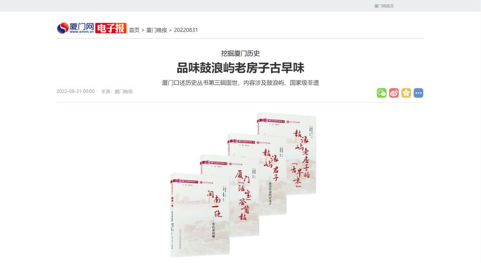Click the kicker text 挖掘厦门历史

click(x=240, y=54)
